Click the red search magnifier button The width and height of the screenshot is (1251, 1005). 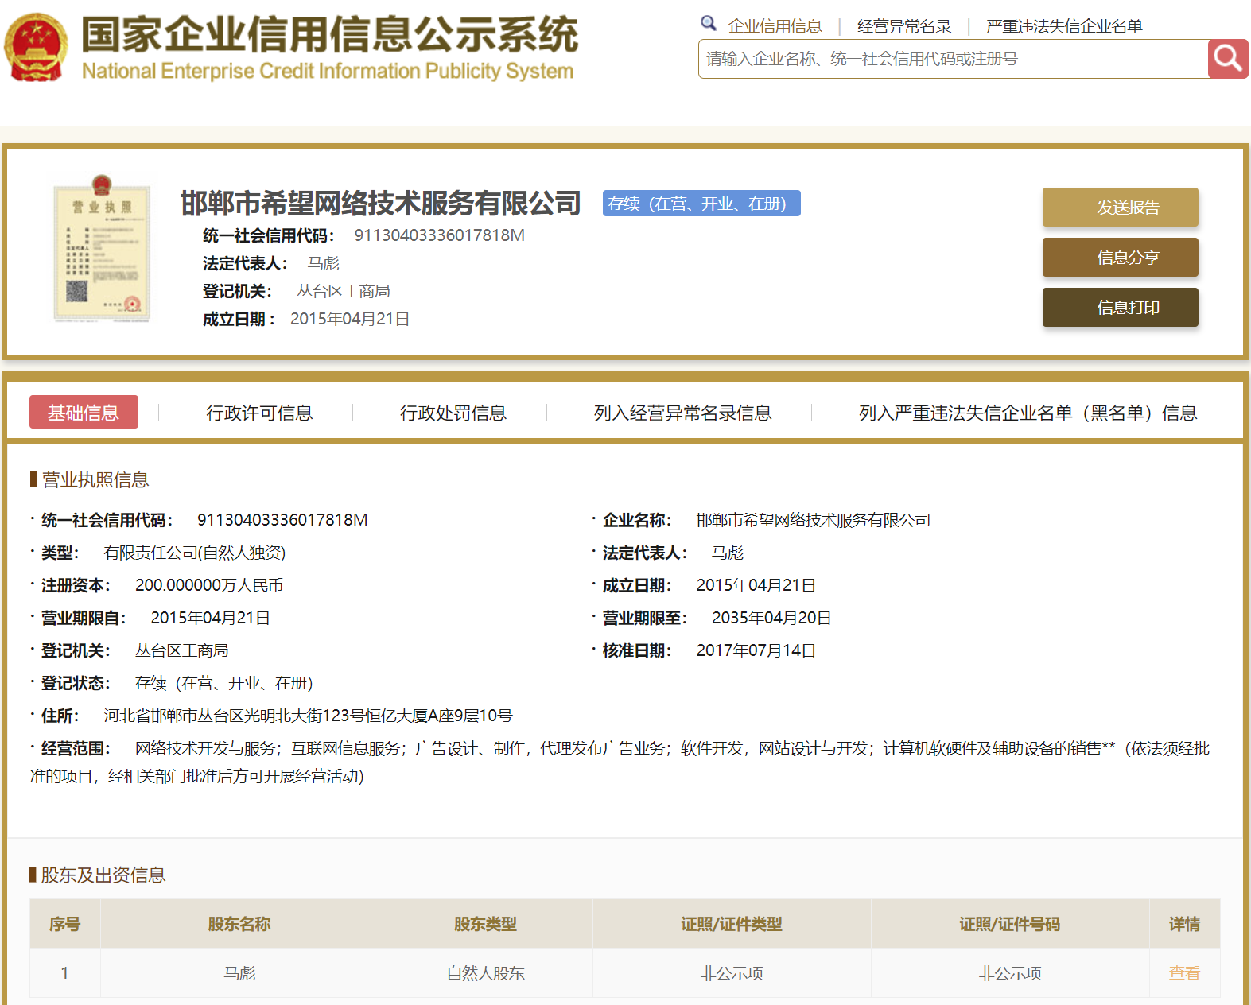click(x=1227, y=59)
